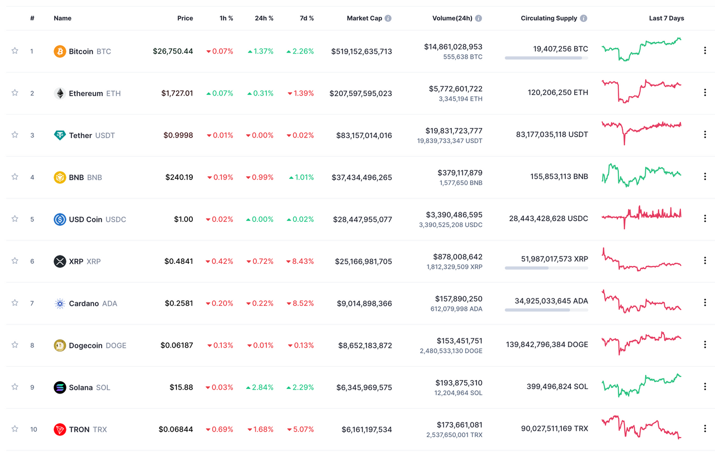Click the Circulating Supply info icon
Image resolution: width=715 pixels, height=455 pixels.
point(584,17)
